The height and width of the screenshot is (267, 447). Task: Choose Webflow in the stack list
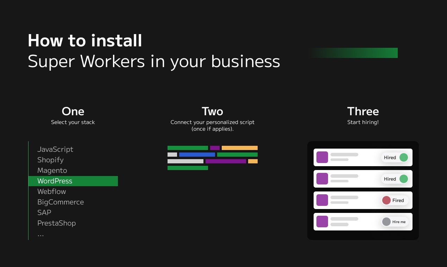point(52,191)
